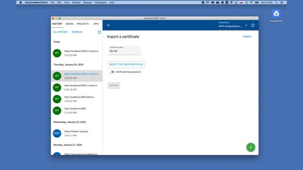Switch to the APIS tab

[96, 24]
